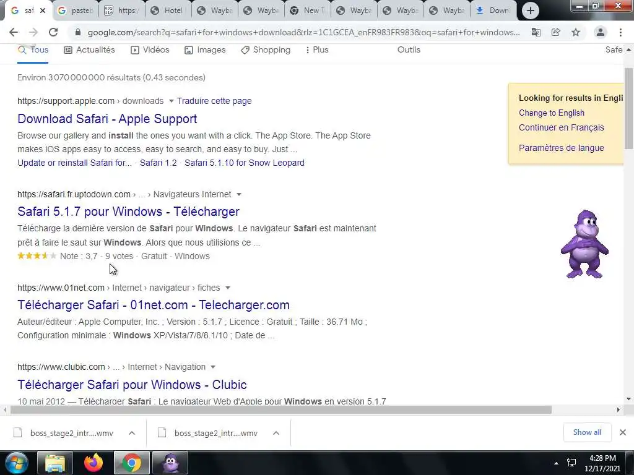
Task: Open BonziBuddy from the taskbar
Action: coord(170,463)
